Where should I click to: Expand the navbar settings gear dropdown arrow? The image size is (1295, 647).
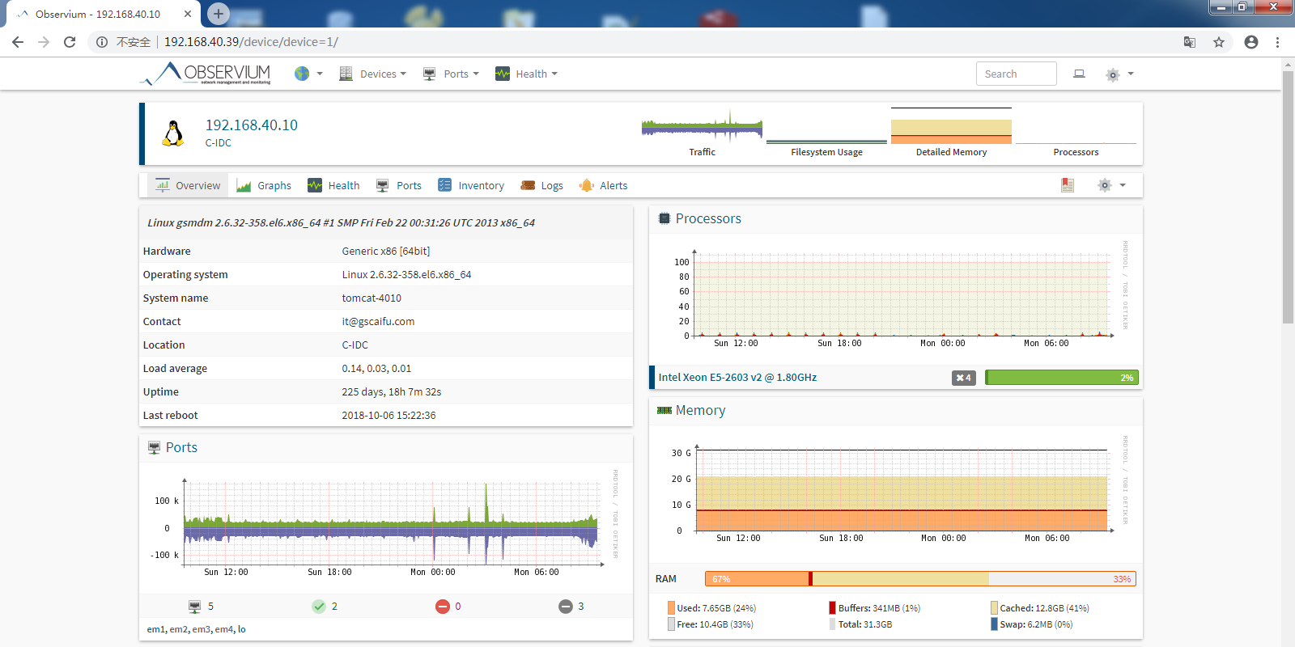(1131, 74)
